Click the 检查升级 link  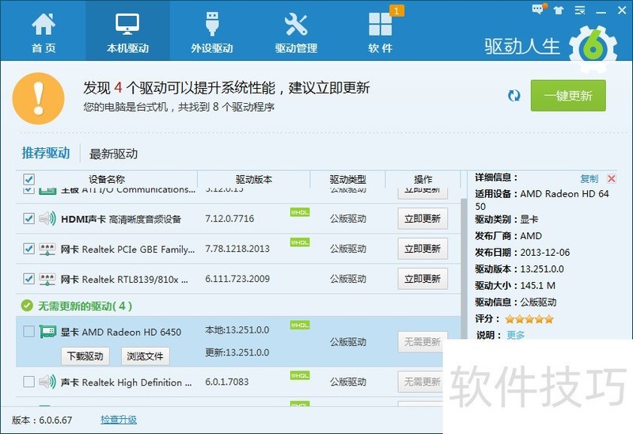pyautogui.click(x=119, y=420)
